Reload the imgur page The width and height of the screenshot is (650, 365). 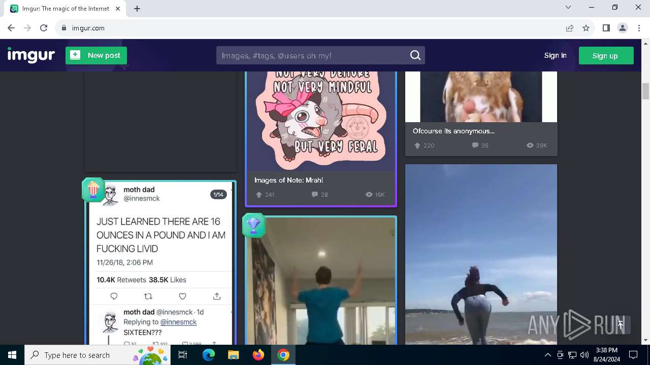(44, 28)
